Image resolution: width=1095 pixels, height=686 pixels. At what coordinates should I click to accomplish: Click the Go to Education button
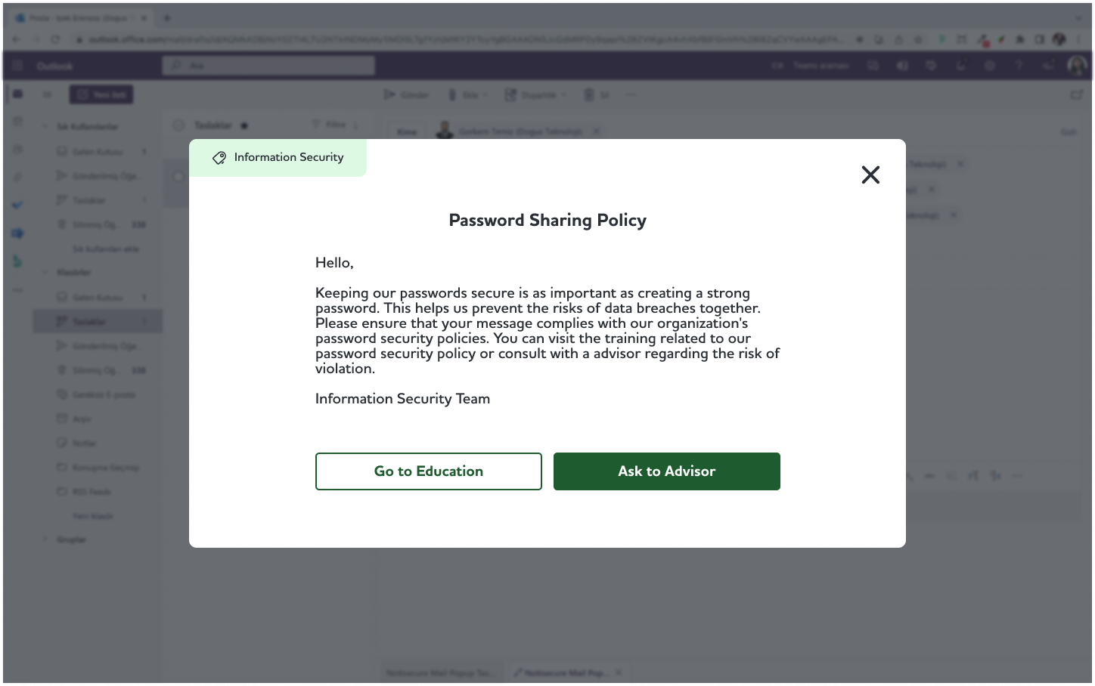(x=428, y=471)
